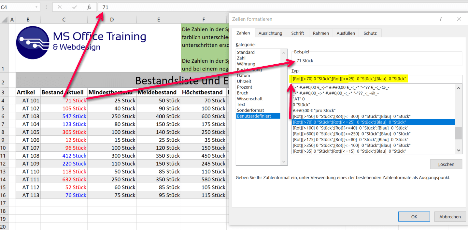The height and width of the screenshot is (230, 468).
Task: Select the #.##0,00 € "pro Stück" format
Action: [373, 110]
